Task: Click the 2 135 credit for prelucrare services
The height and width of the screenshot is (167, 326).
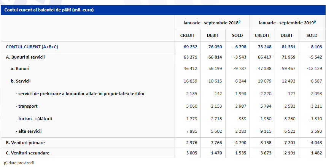Action: pos(192,94)
